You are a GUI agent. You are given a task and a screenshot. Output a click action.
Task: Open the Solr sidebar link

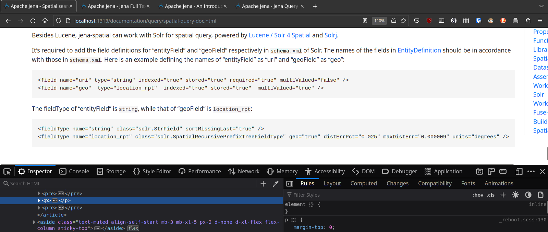[538, 94]
